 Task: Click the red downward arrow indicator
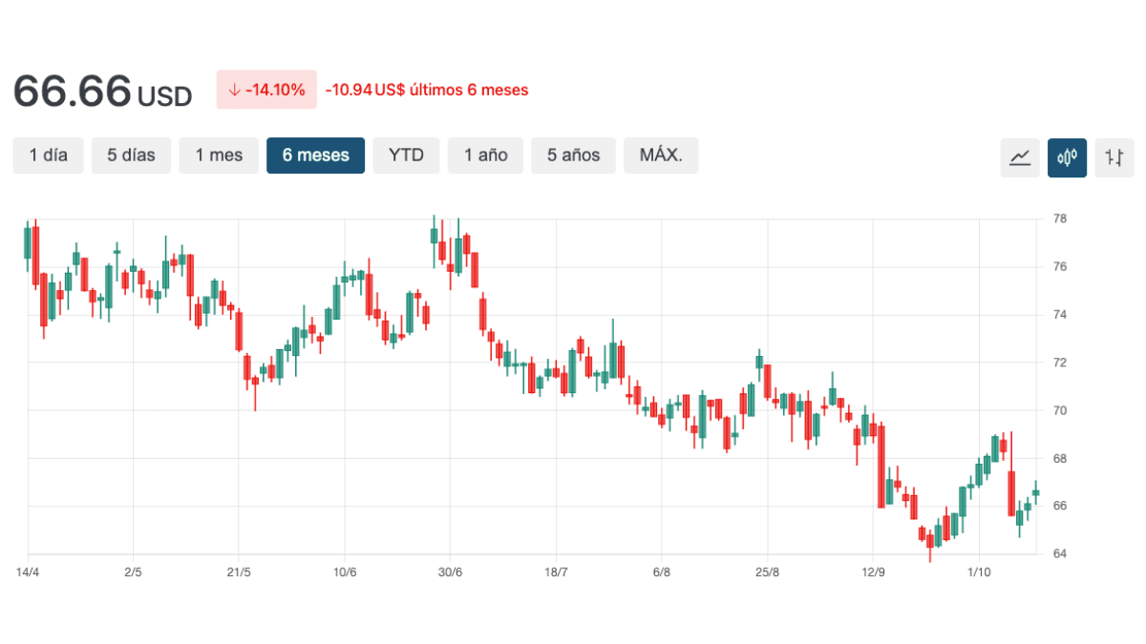pos(235,89)
